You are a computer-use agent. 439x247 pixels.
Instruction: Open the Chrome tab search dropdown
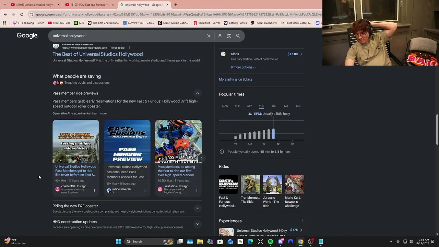click(4, 5)
